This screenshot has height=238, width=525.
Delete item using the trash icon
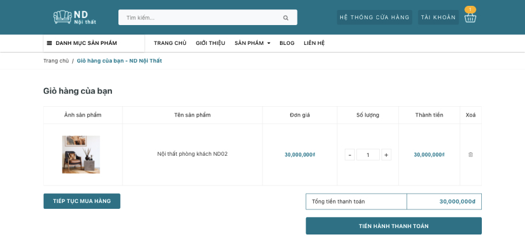[470, 155]
